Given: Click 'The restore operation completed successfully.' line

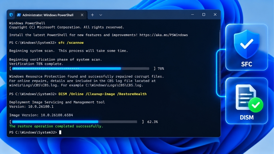Looking at the screenshot, I should [x=56, y=126].
